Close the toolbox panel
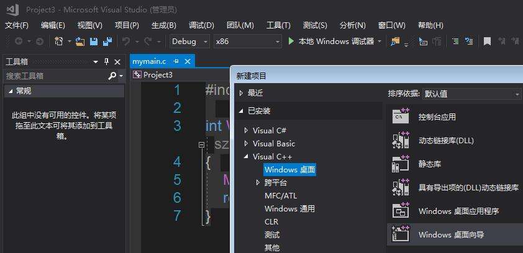Viewport: 523px width, 253px height. click(117, 62)
